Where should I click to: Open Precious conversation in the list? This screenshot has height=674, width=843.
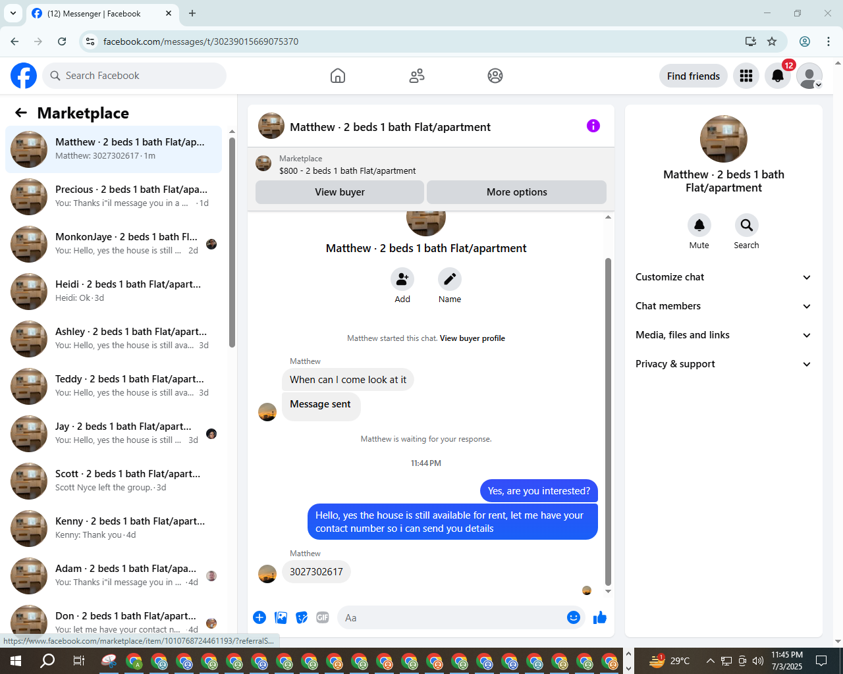[x=114, y=197]
